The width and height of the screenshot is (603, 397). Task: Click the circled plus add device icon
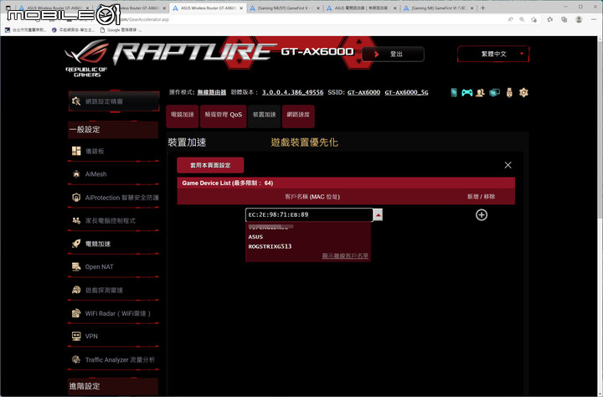coord(482,214)
